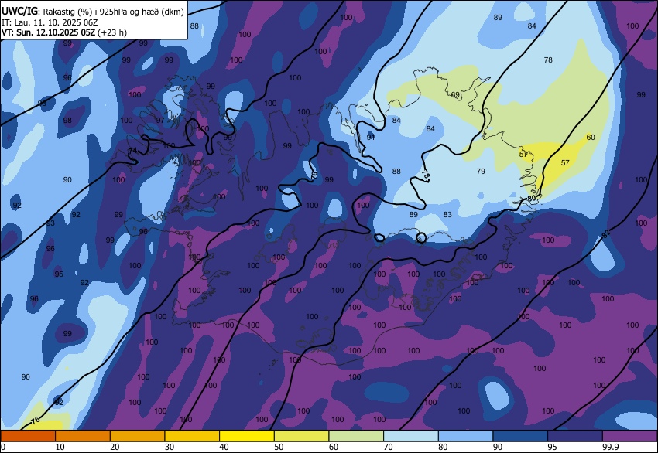The width and height of the screenshot is (658, 453).
Task: Click the 99.9 tick label in legend
Action: click(611, 447)
